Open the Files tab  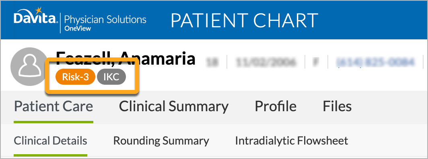(337, 106)
